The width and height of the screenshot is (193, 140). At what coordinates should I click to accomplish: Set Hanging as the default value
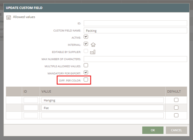point(176,100)
